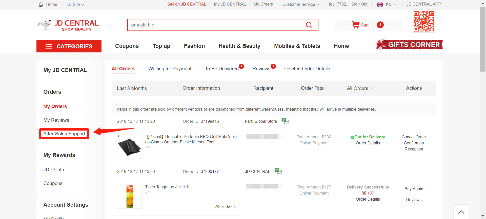This screenshot has width=486, height=219.
Task: Open the Reviews tab
Action: pyautogui.click(x=261, y=69)
